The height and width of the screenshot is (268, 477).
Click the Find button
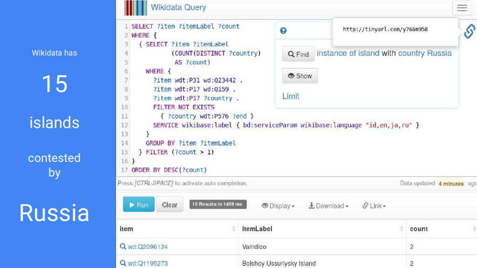pos(298,54)
